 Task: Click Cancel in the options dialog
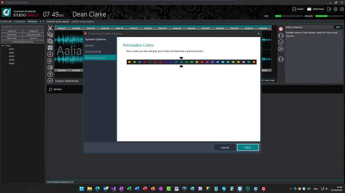click(224, 147)
